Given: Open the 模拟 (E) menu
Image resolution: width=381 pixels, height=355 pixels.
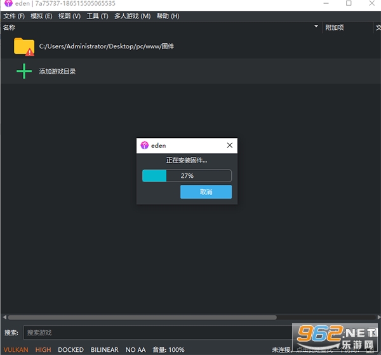Looking at the screenshot, I should (x=41, y=16).
